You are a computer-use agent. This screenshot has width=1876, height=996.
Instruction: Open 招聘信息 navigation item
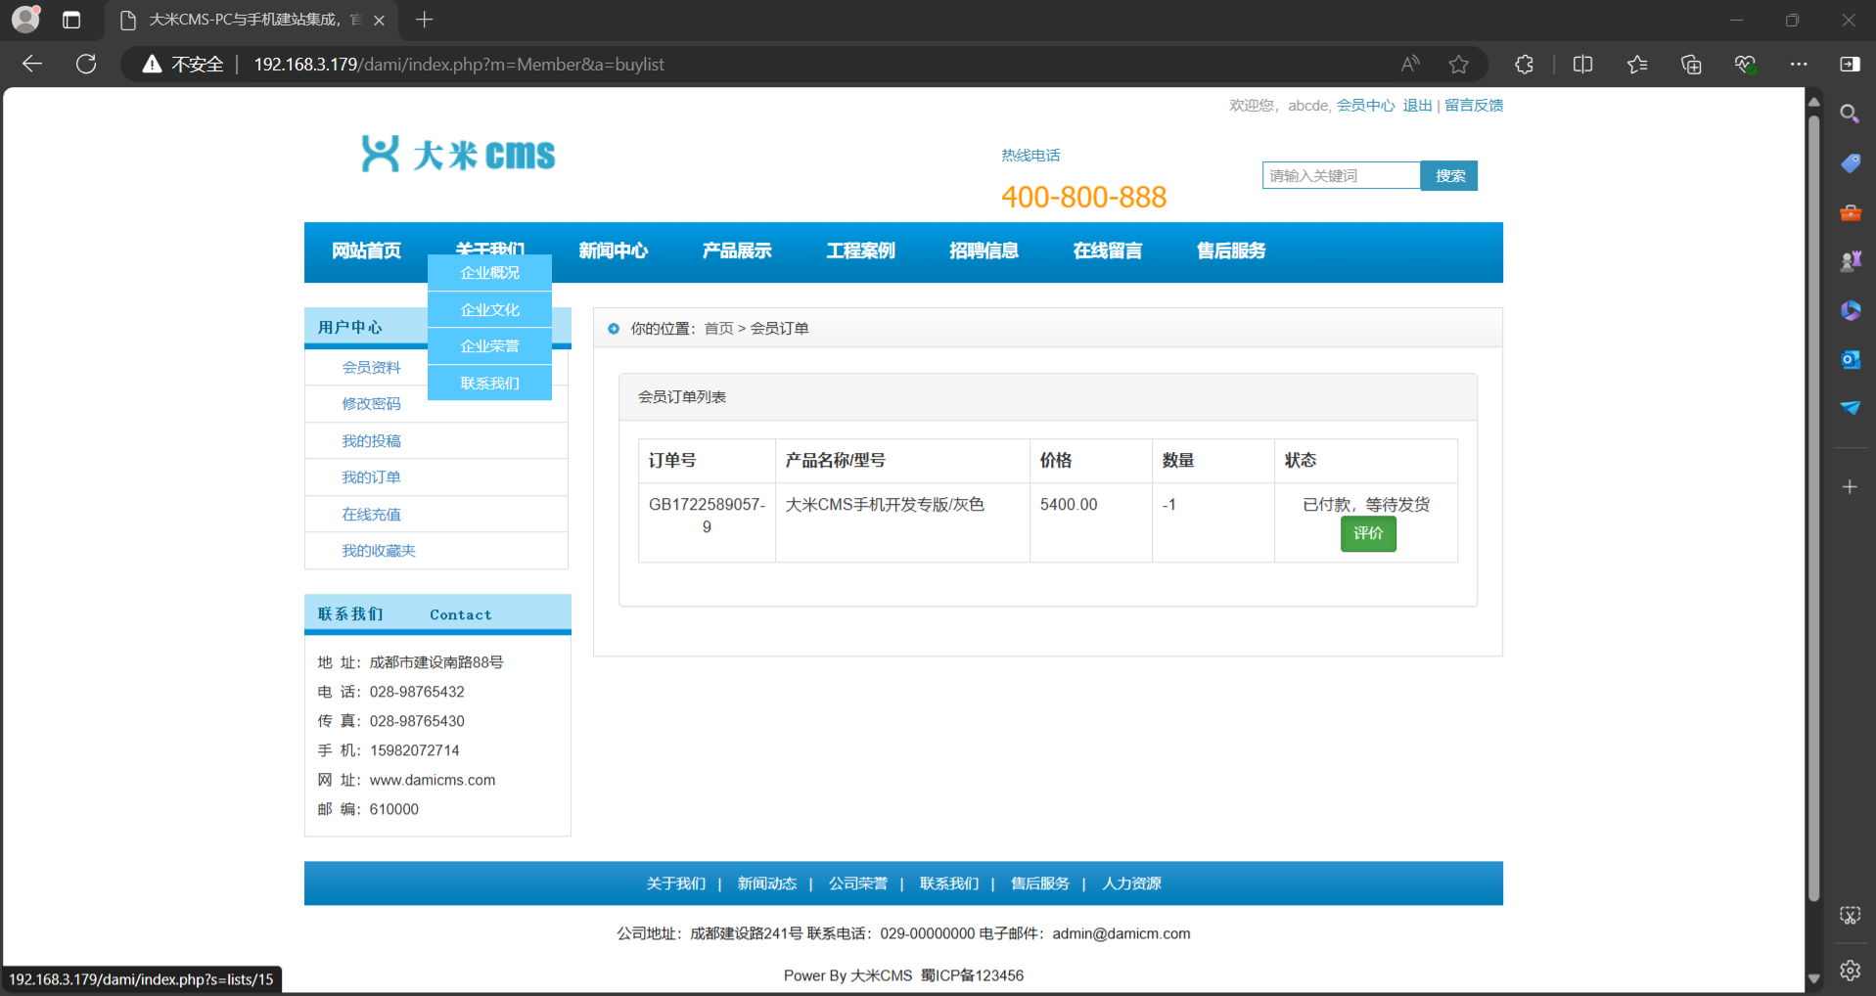click(x=984, y=251)
